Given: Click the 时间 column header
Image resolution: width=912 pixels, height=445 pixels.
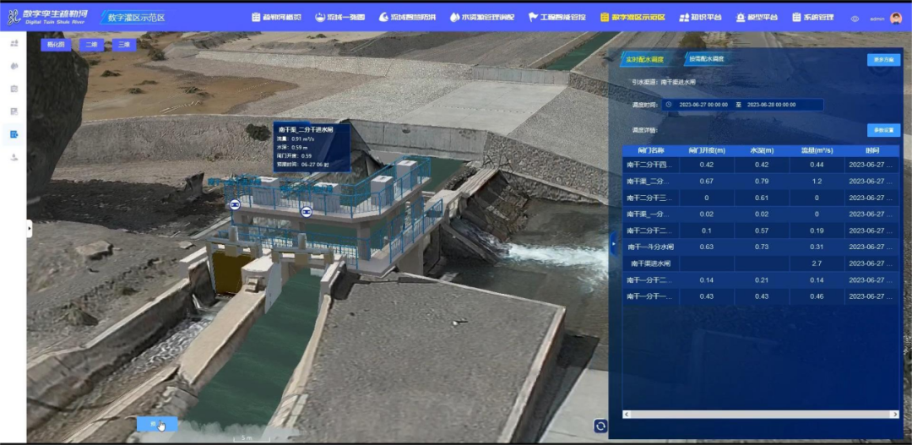Looking at the screenshot, I should (x=871, y=150).
